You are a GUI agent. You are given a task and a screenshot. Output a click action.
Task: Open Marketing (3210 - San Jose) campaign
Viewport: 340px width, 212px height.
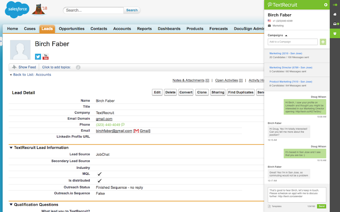(x=286, y=53)
